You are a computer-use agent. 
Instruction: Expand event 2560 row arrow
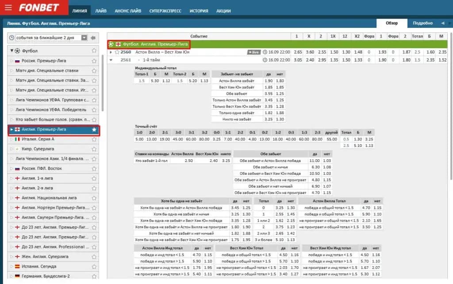point(111,52)
